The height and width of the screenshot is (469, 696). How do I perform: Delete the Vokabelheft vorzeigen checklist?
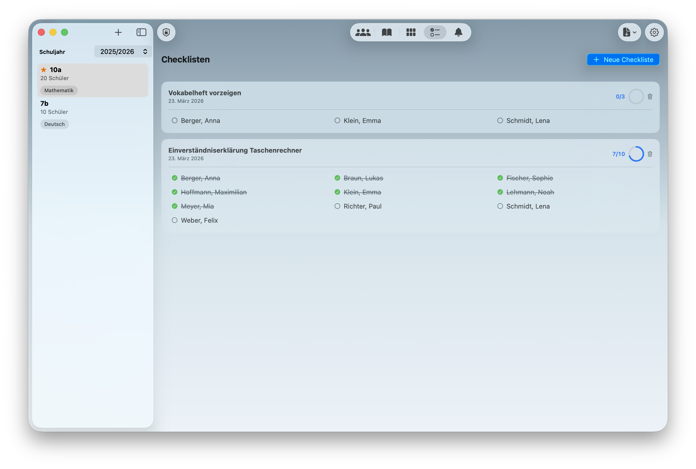650,97
